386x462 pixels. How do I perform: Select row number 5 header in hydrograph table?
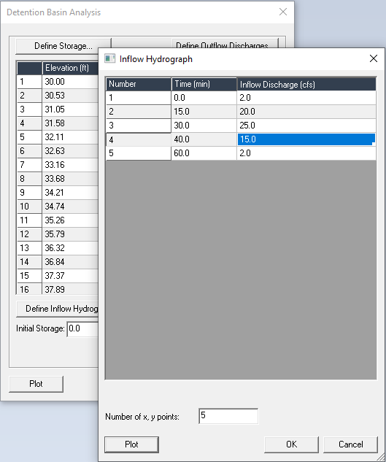[139, 153]
